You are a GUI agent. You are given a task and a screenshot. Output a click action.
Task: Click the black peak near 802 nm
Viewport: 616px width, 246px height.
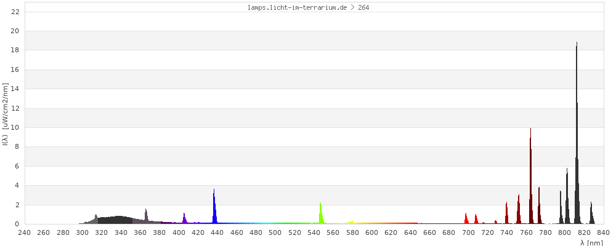(567, 196)
